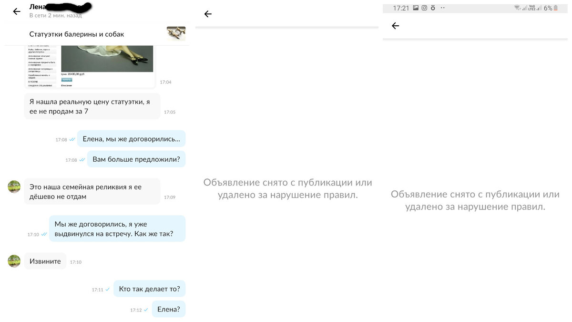Tap read checkmarks beside first 17:08 message
Viewport: 572px width, 322px height.
point(72,140)
